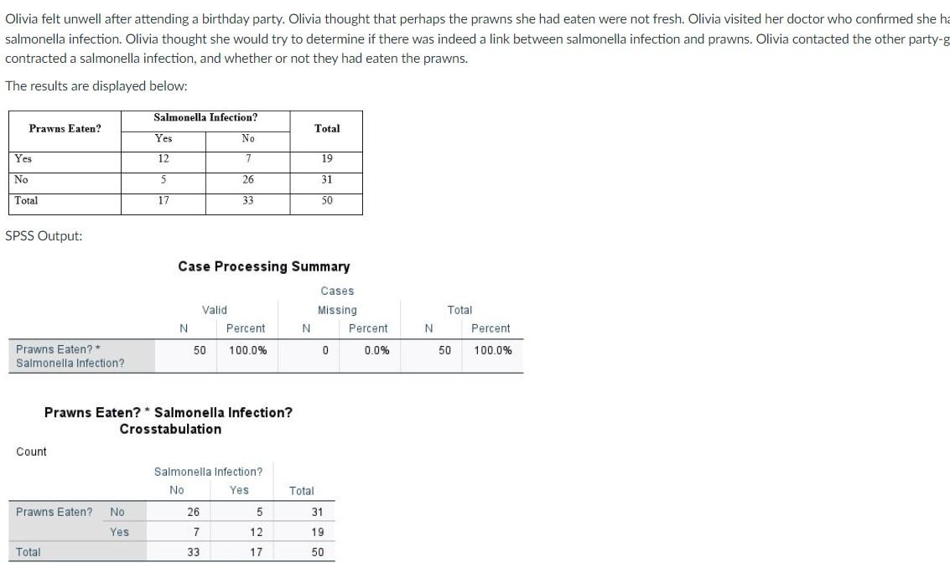Click the 'Missing' column header in summary table

coord(337,310)
